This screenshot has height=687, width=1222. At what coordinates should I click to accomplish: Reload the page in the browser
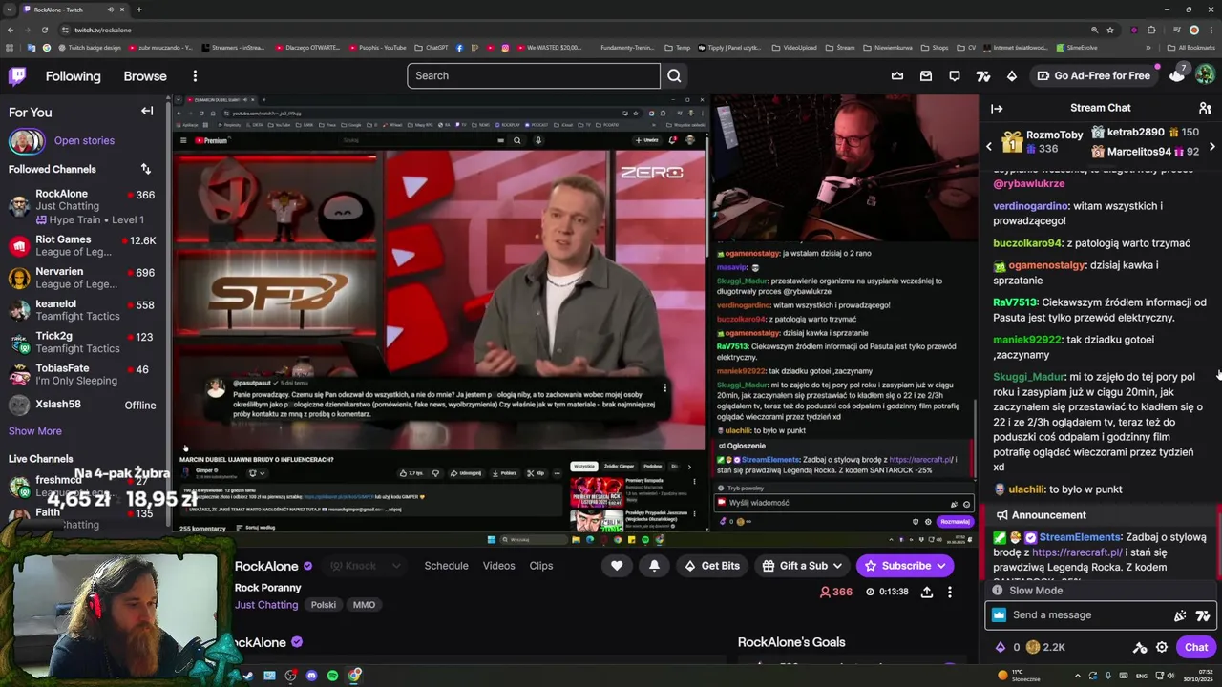point(44,30)
